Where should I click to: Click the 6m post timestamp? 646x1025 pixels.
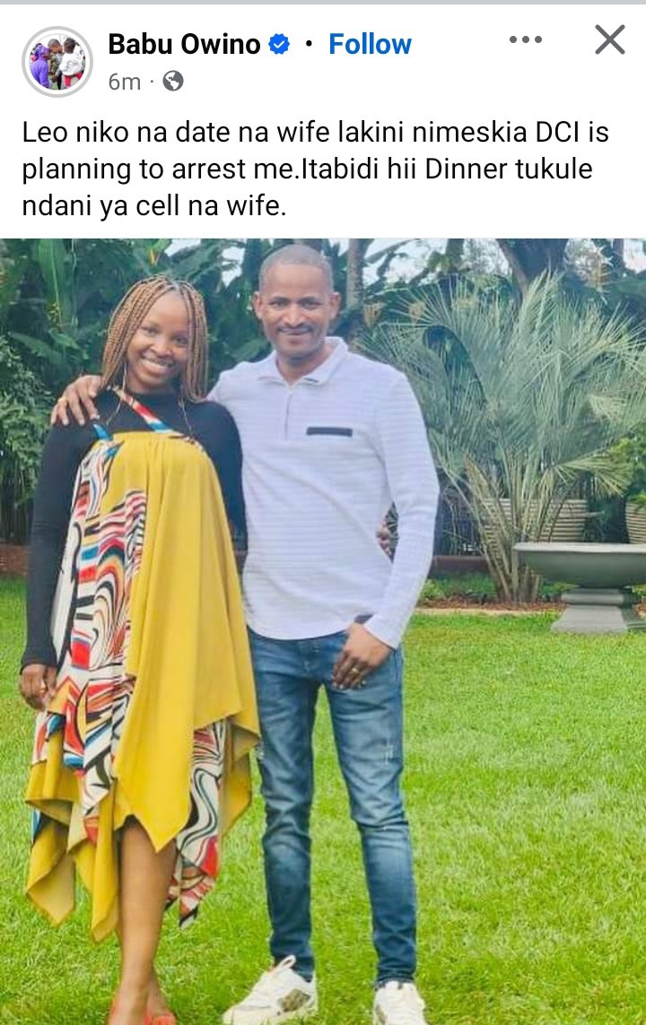click(x=124, y=82)
